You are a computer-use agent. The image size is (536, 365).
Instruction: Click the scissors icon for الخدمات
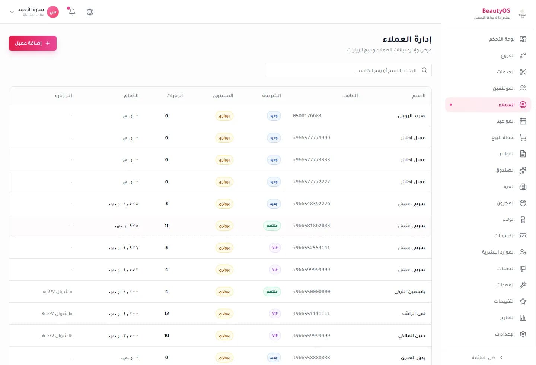click(523, 72)
